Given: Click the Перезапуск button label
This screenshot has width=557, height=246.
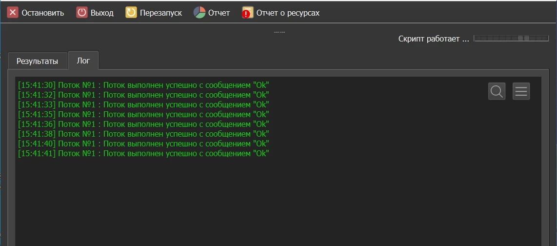Looking at the screenshot, I should (x=161, y=13).
